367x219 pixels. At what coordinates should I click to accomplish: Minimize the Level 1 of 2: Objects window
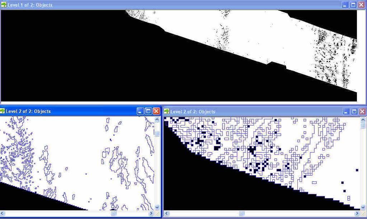(345, 5)
